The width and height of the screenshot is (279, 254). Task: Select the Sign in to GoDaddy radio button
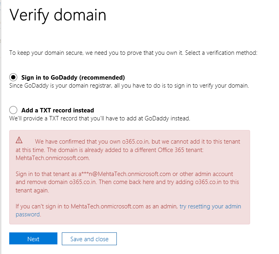pyautogui.click(x=14, y=77)
